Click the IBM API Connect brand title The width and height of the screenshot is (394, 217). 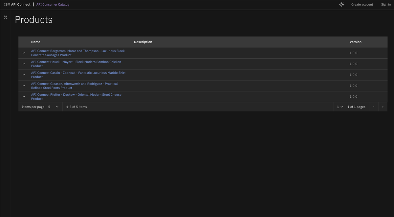pos(17,5)
